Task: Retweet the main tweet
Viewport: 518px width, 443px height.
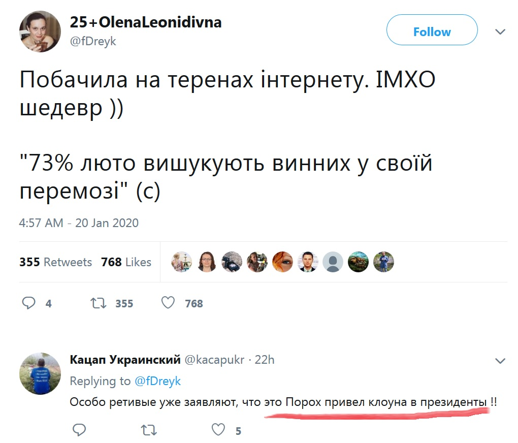Action: [x=98, y=303]
